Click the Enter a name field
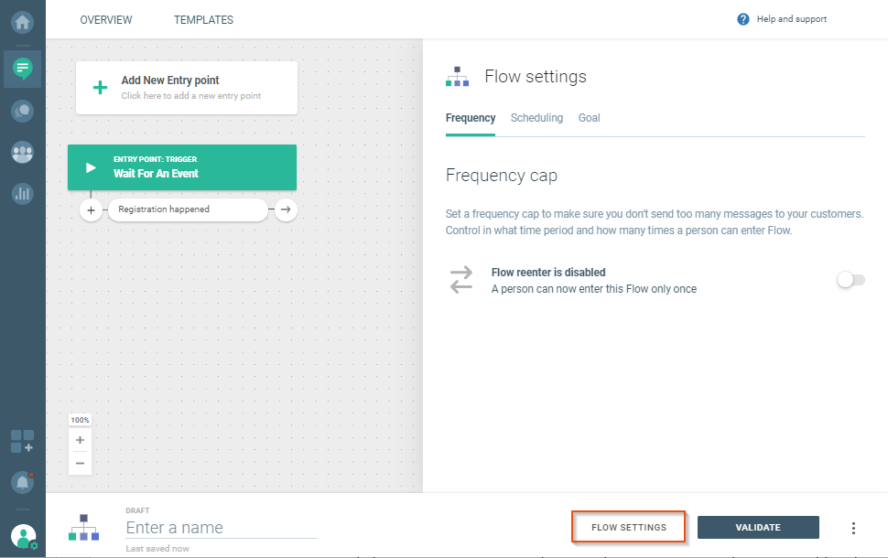Viewport: 888px width, 558px height. click(220, 528)
